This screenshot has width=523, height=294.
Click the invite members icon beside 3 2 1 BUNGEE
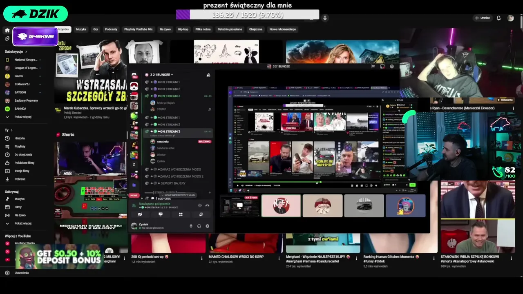(x=208, y=75)
